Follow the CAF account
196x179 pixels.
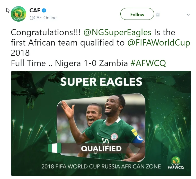click(137, 14)
